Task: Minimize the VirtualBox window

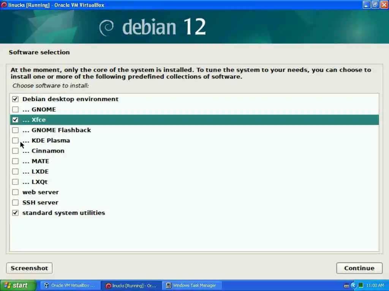Action: click(367, 5)
